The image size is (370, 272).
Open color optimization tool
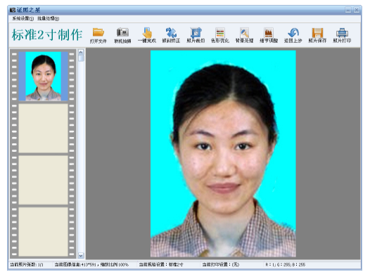[220, 36]
